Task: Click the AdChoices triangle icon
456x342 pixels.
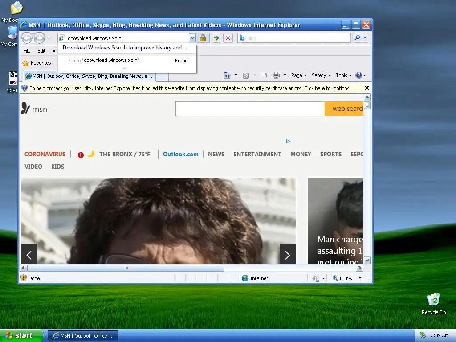Action: coord(288,141)
